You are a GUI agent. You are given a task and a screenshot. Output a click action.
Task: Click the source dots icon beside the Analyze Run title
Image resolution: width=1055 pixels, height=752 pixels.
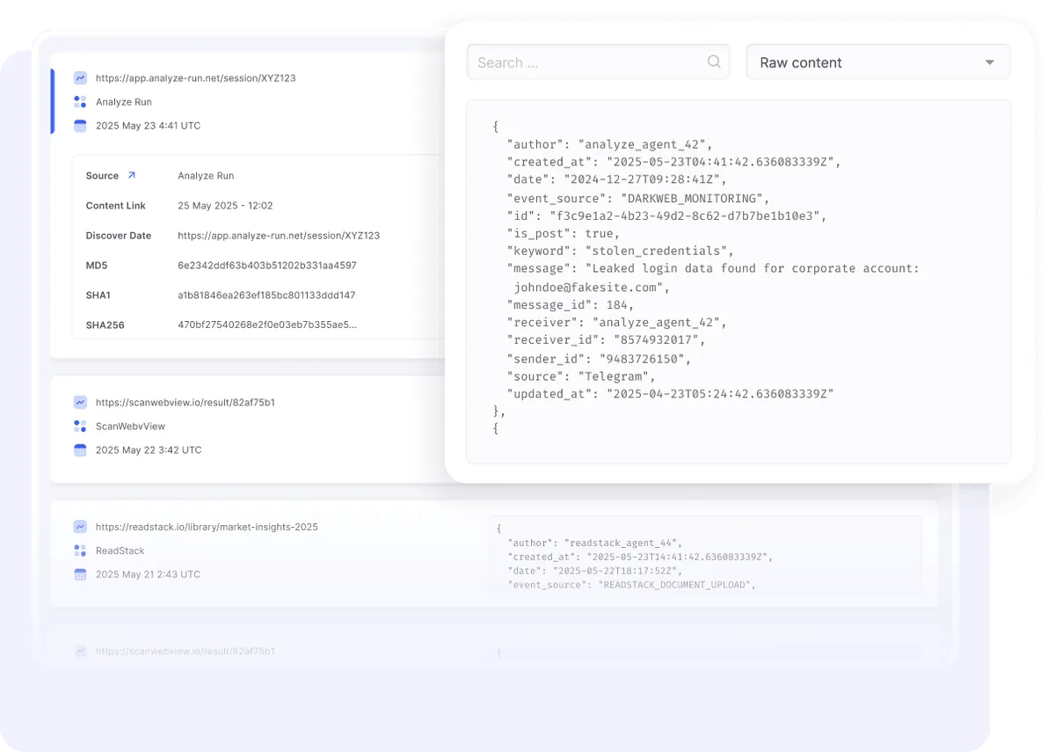[80, 102]
